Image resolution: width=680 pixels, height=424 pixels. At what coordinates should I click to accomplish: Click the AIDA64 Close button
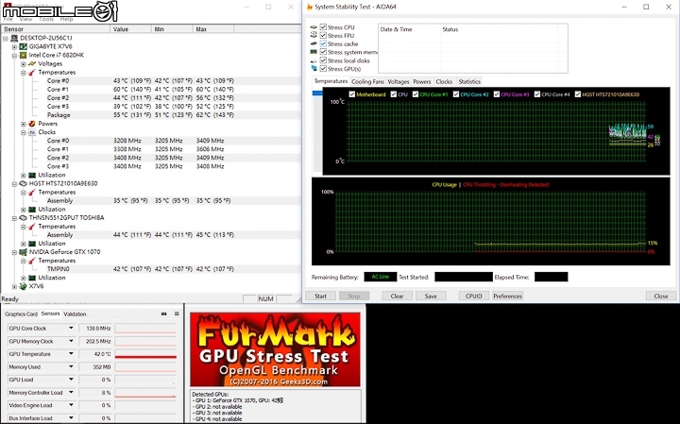coord(661,297)
